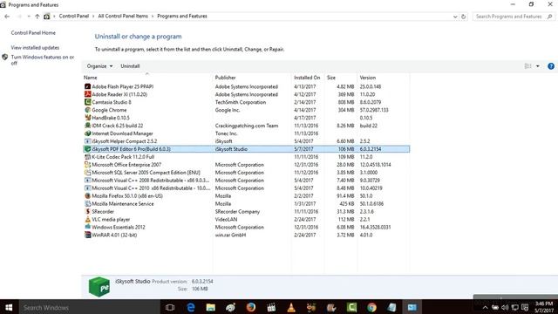Screen dimensions: 558x314
Task: Sort by Installed On column header
Action: coord(308,78)
